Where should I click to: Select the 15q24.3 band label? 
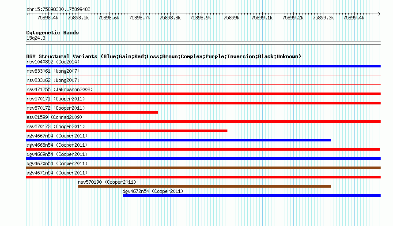(x=36, y=38)
